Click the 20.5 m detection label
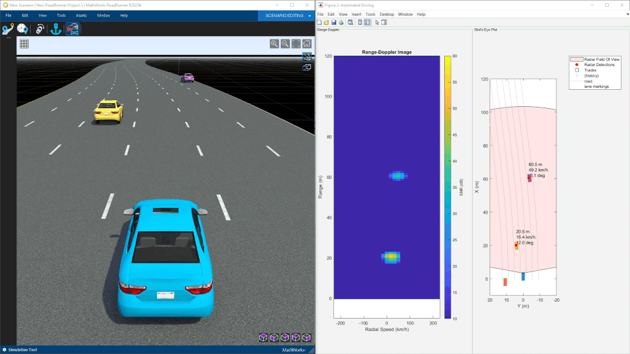Screen dimensions: 630x354 click(x=523, y=231)
